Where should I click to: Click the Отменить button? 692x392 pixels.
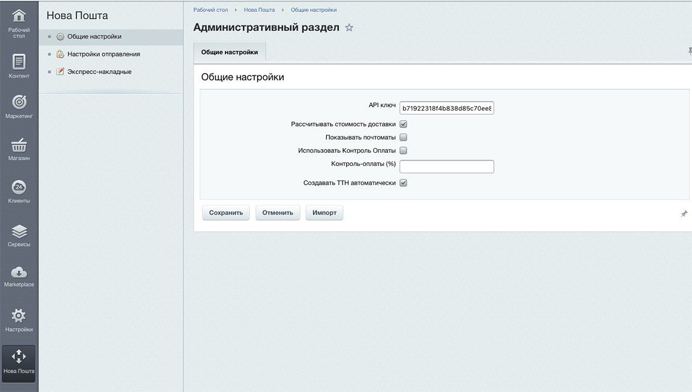tap(277, 213)
